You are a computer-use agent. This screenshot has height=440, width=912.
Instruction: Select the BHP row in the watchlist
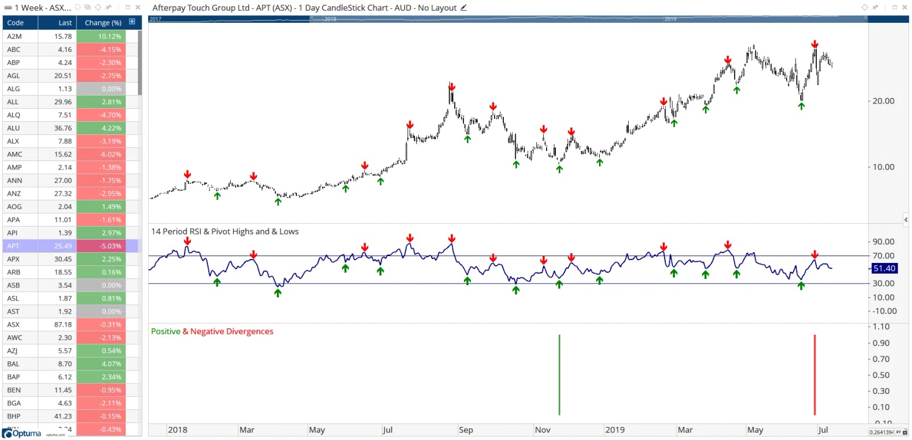[71, 416]
